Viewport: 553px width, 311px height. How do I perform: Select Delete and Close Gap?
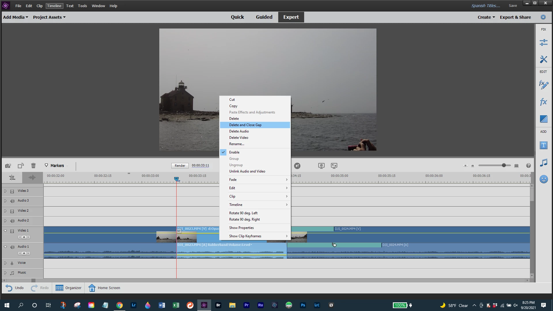(245, 125)
